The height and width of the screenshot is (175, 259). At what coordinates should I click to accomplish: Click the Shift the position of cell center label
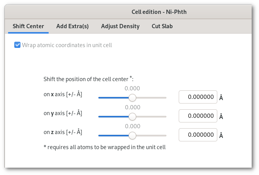coord(88,79)
